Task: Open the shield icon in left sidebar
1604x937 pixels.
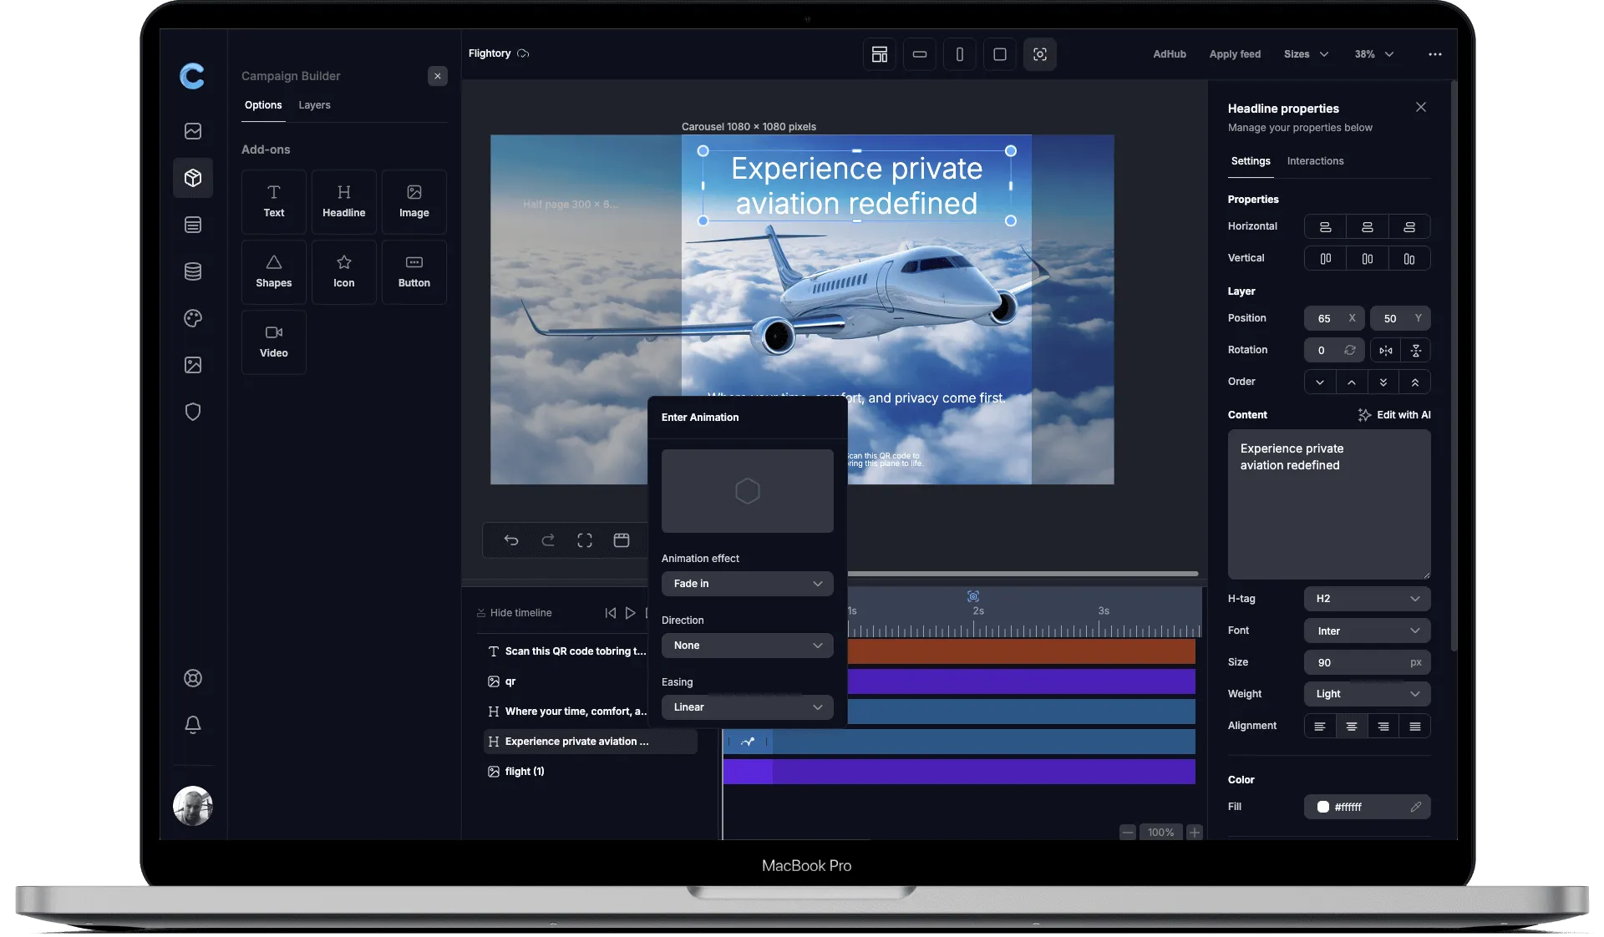Action: [x=193, y=412]
